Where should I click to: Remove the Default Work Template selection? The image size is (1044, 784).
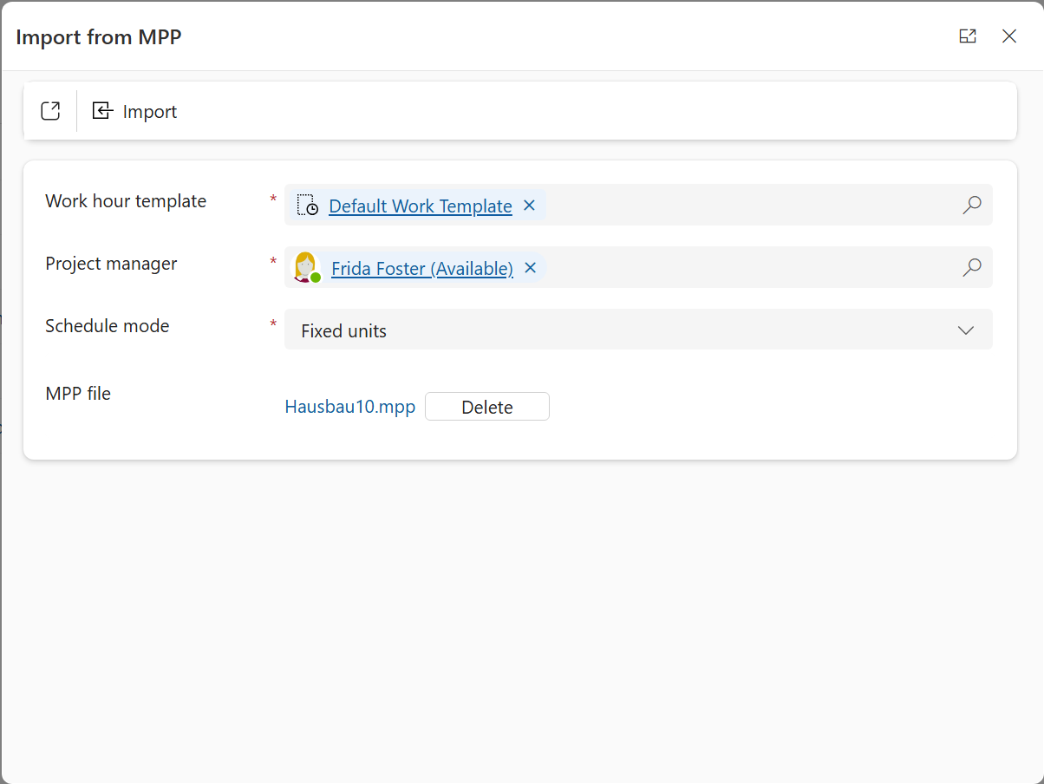[529, 206]
